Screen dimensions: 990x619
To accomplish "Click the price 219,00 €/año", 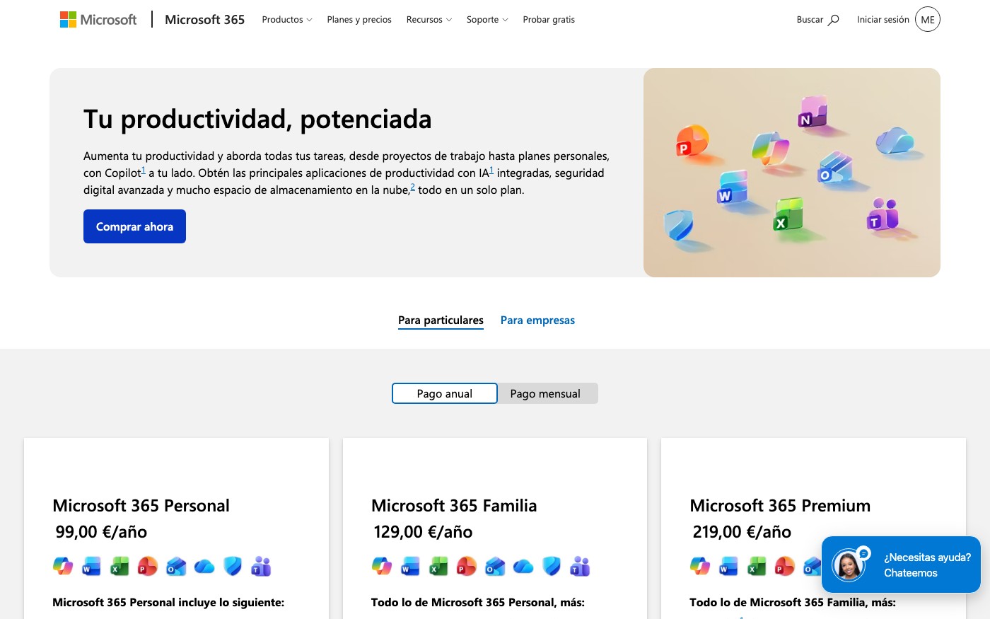I will pos(742,532).
